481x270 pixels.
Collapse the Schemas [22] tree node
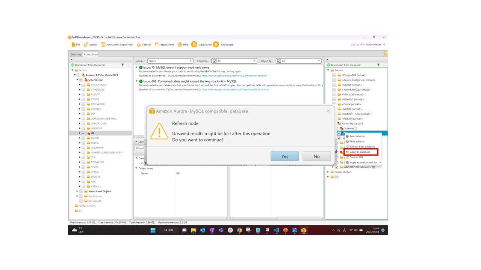pyautogui.click(x=77, y=80)
